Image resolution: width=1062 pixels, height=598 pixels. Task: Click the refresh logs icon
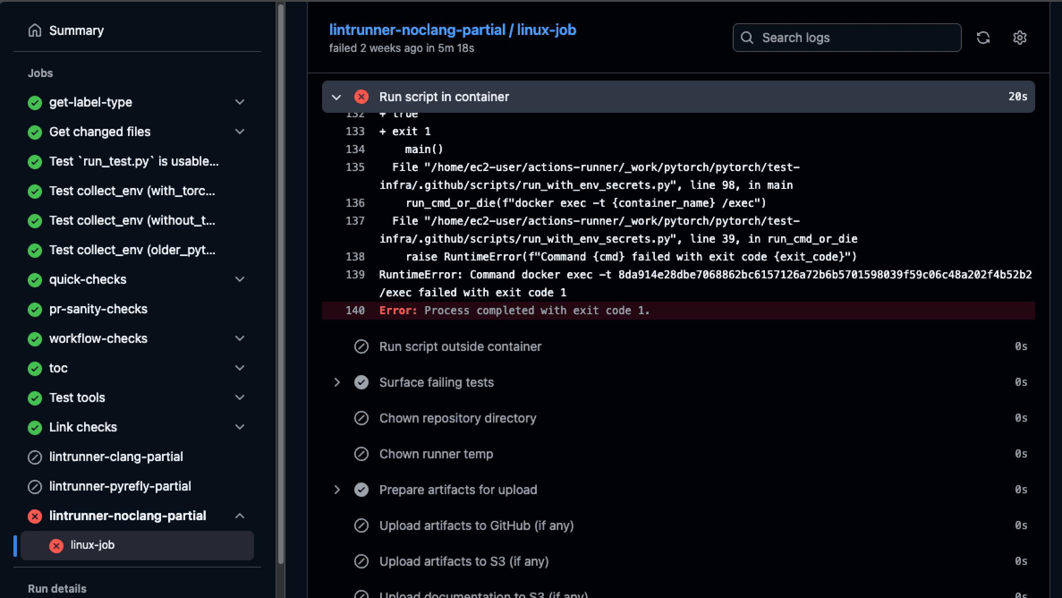pyautogui.click(x=983, y=38)
